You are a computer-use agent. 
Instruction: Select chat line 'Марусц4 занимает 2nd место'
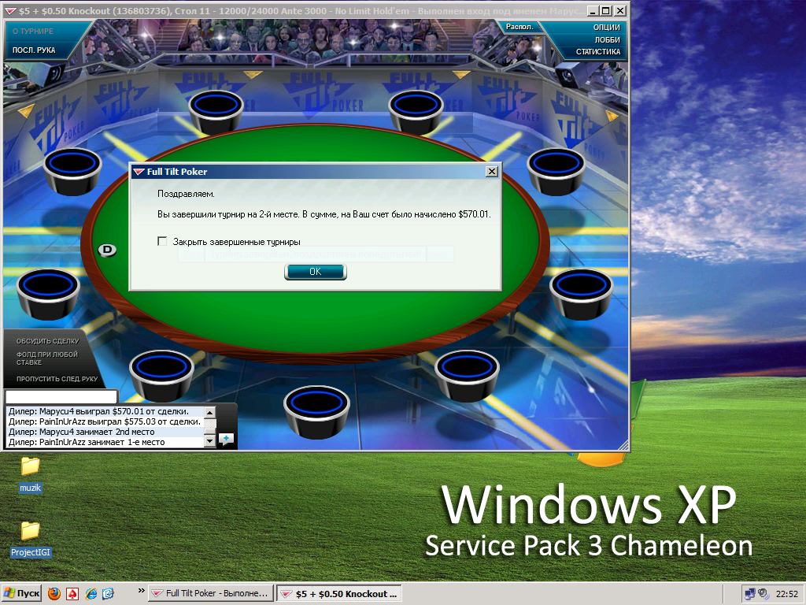click(x=105, y=432)
